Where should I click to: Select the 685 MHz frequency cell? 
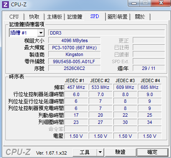point(150,87)
